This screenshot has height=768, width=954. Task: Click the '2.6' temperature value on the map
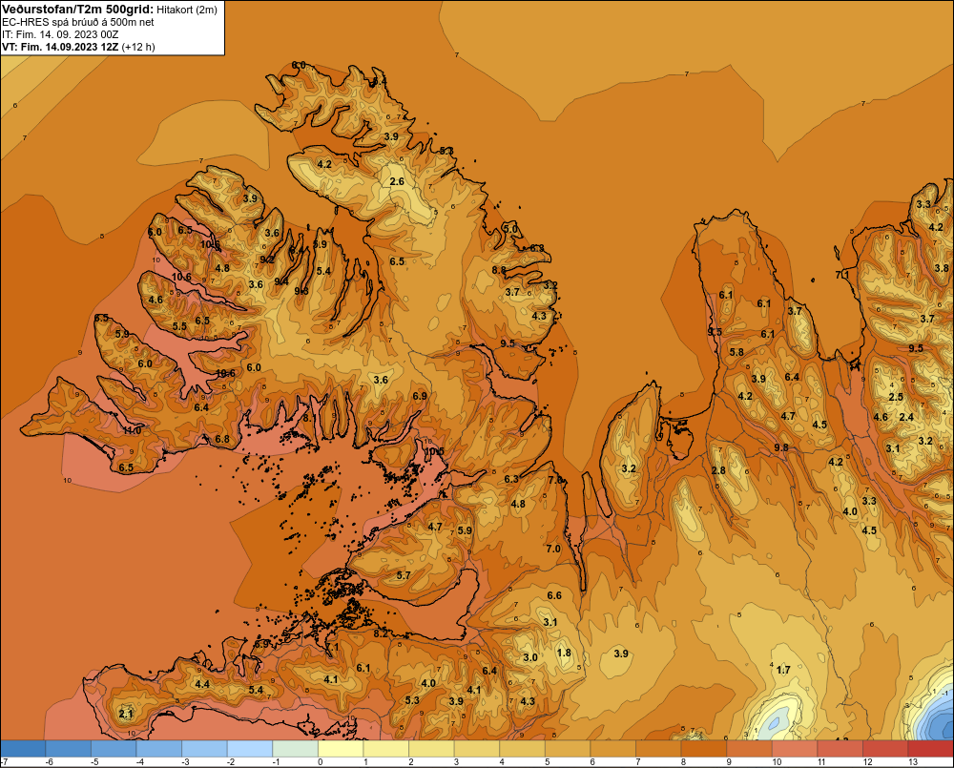pyautogui.click(x=397, y=182)
